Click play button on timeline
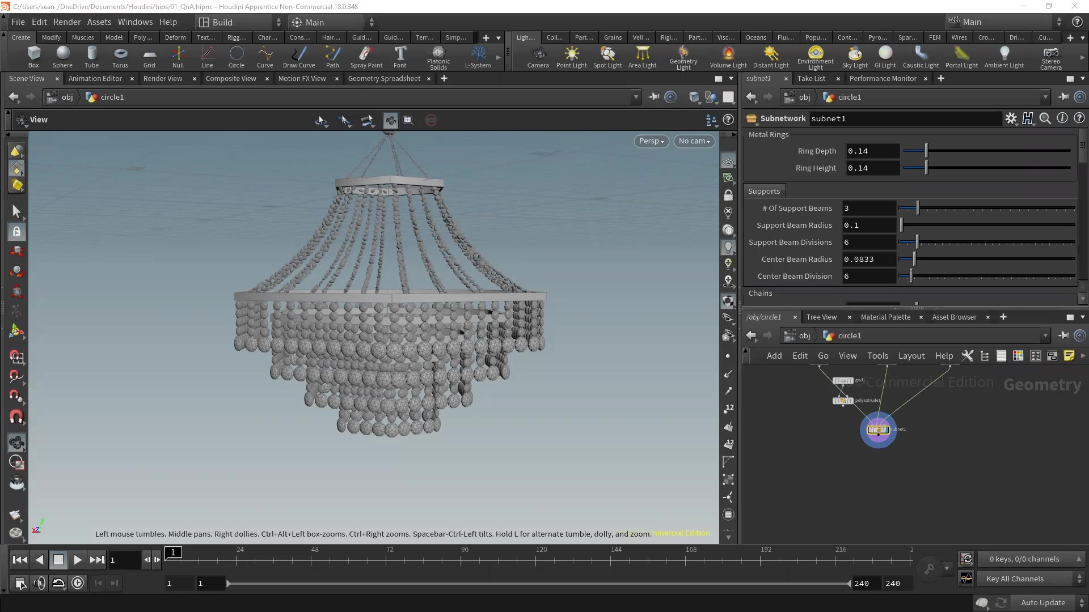The height and width of the screenshot is (612, 1089). click(78, 560)
